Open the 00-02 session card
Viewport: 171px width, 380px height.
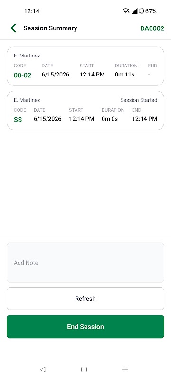pos(85,66)
